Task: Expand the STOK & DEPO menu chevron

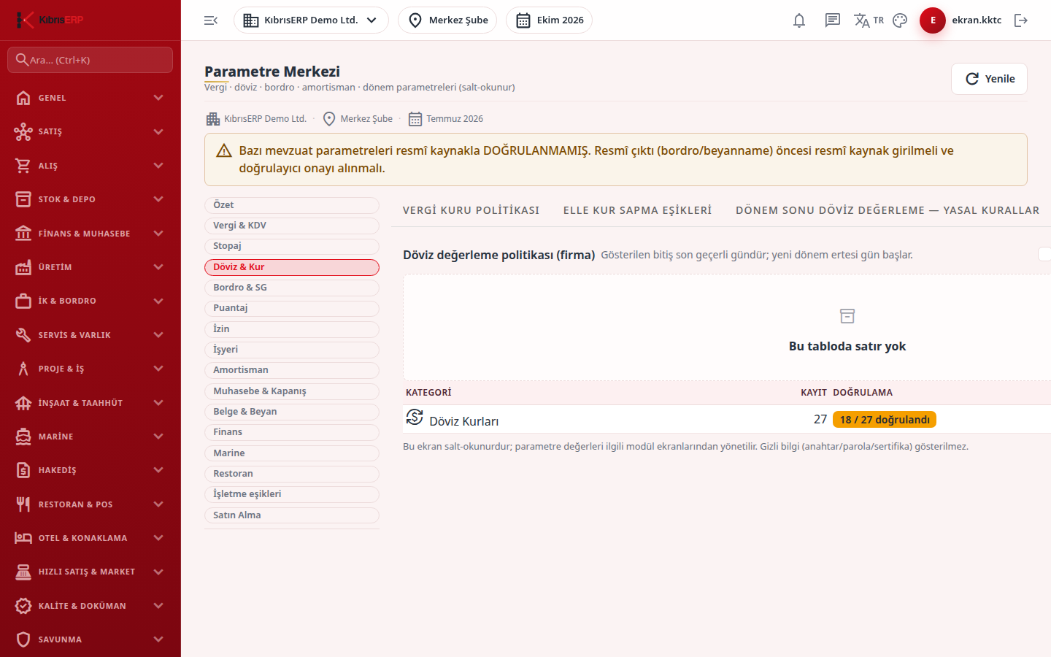Action: pyautogui.click(x=158, y=199)
